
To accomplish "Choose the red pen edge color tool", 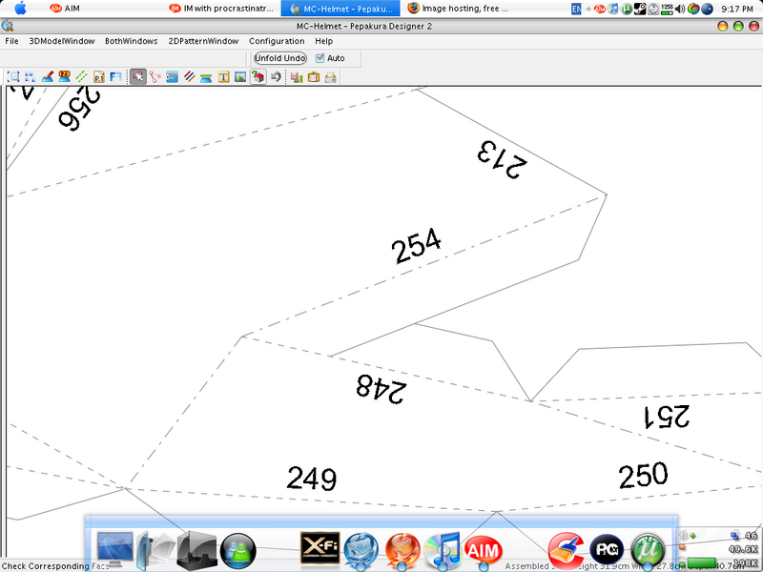I will point(47,76).
